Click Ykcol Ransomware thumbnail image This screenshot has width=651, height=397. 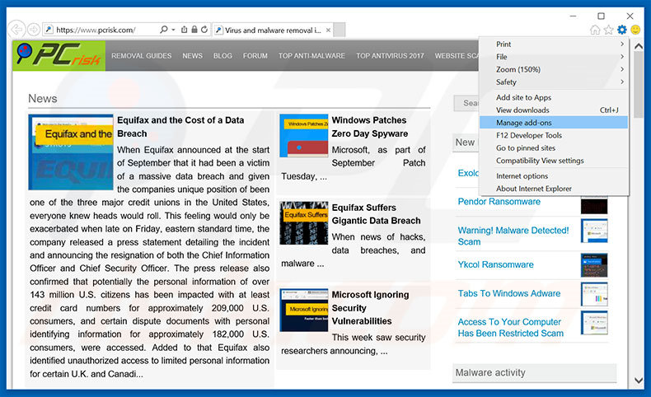(x=594, y=265)
